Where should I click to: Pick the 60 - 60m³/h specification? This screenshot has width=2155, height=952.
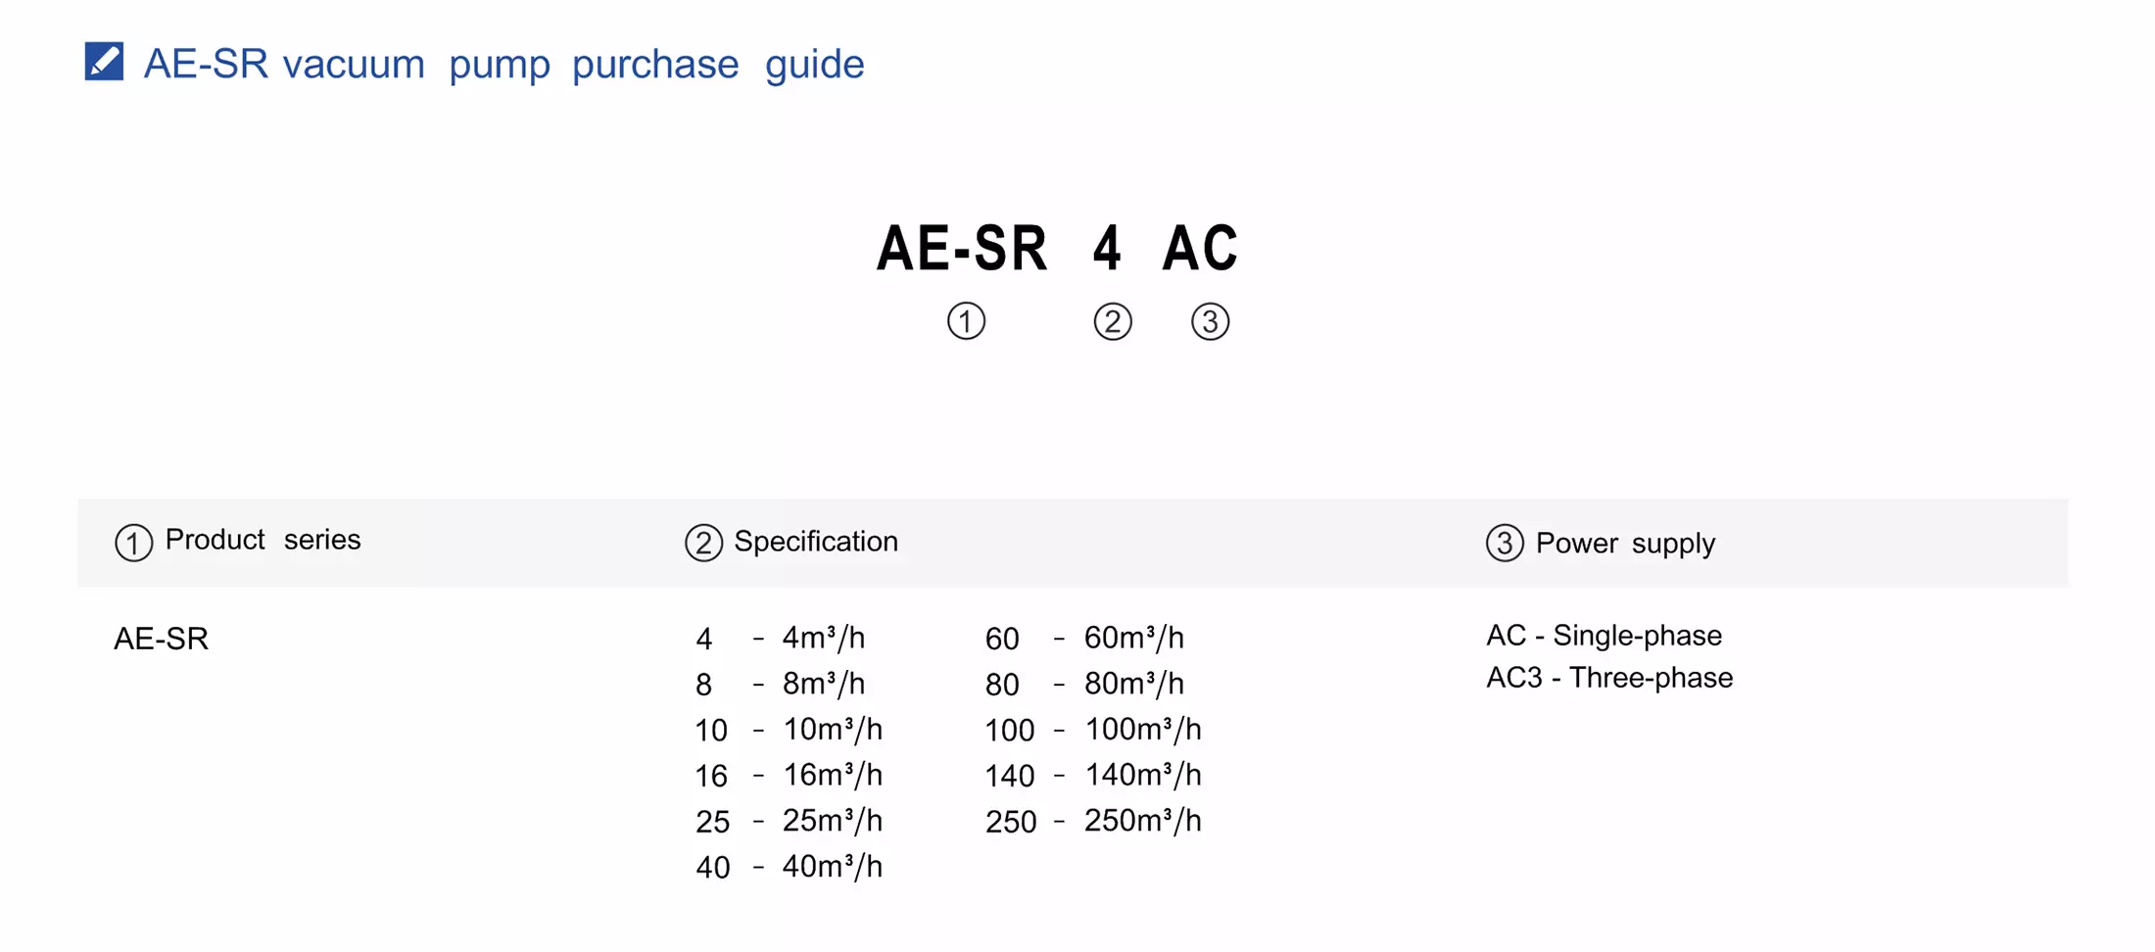1084,639
